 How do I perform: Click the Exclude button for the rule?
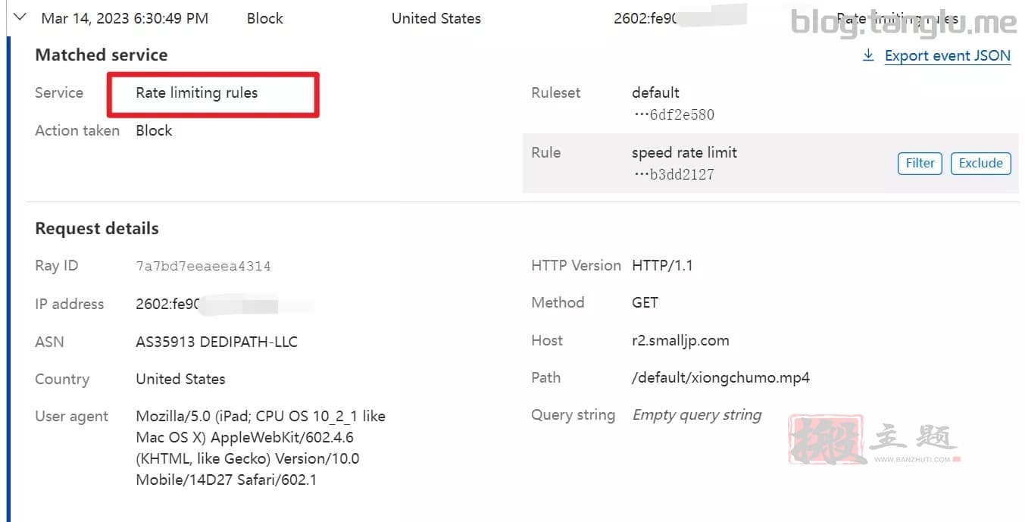[x=980, y=163]
